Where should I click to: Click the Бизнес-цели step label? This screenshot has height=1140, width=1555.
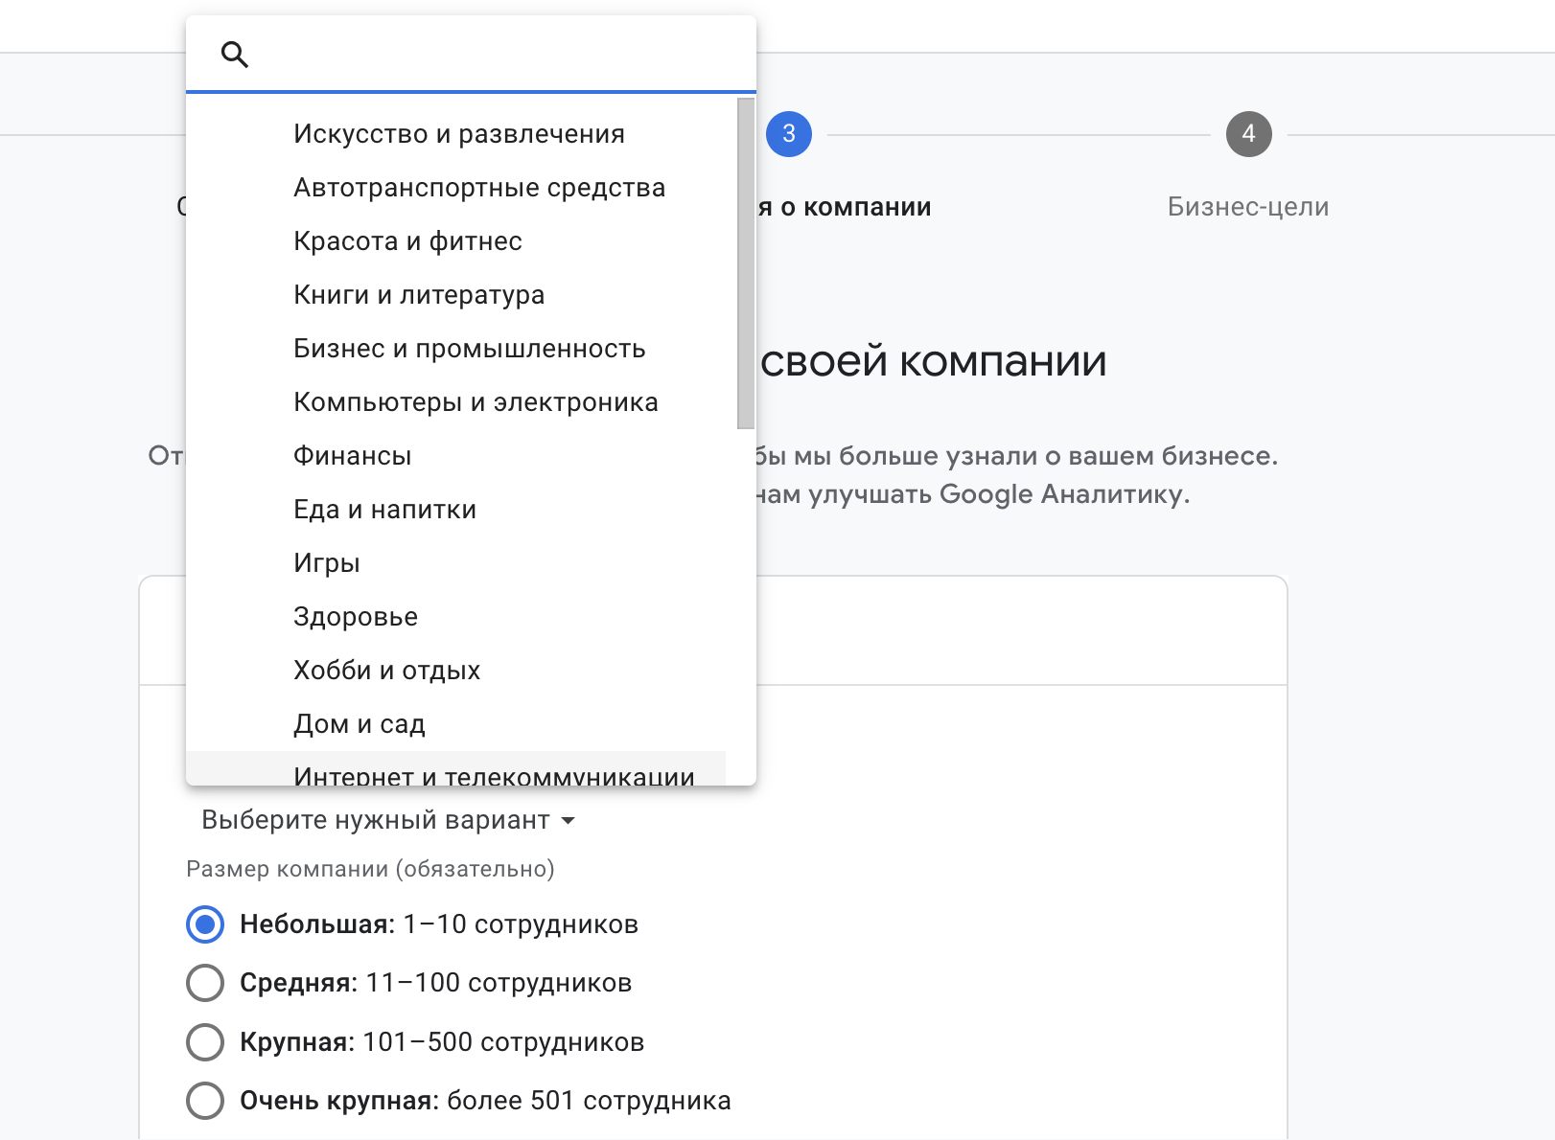[1247, 207]
